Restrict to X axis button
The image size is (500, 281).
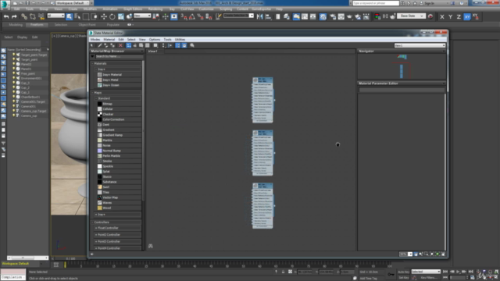coord(442,17)
